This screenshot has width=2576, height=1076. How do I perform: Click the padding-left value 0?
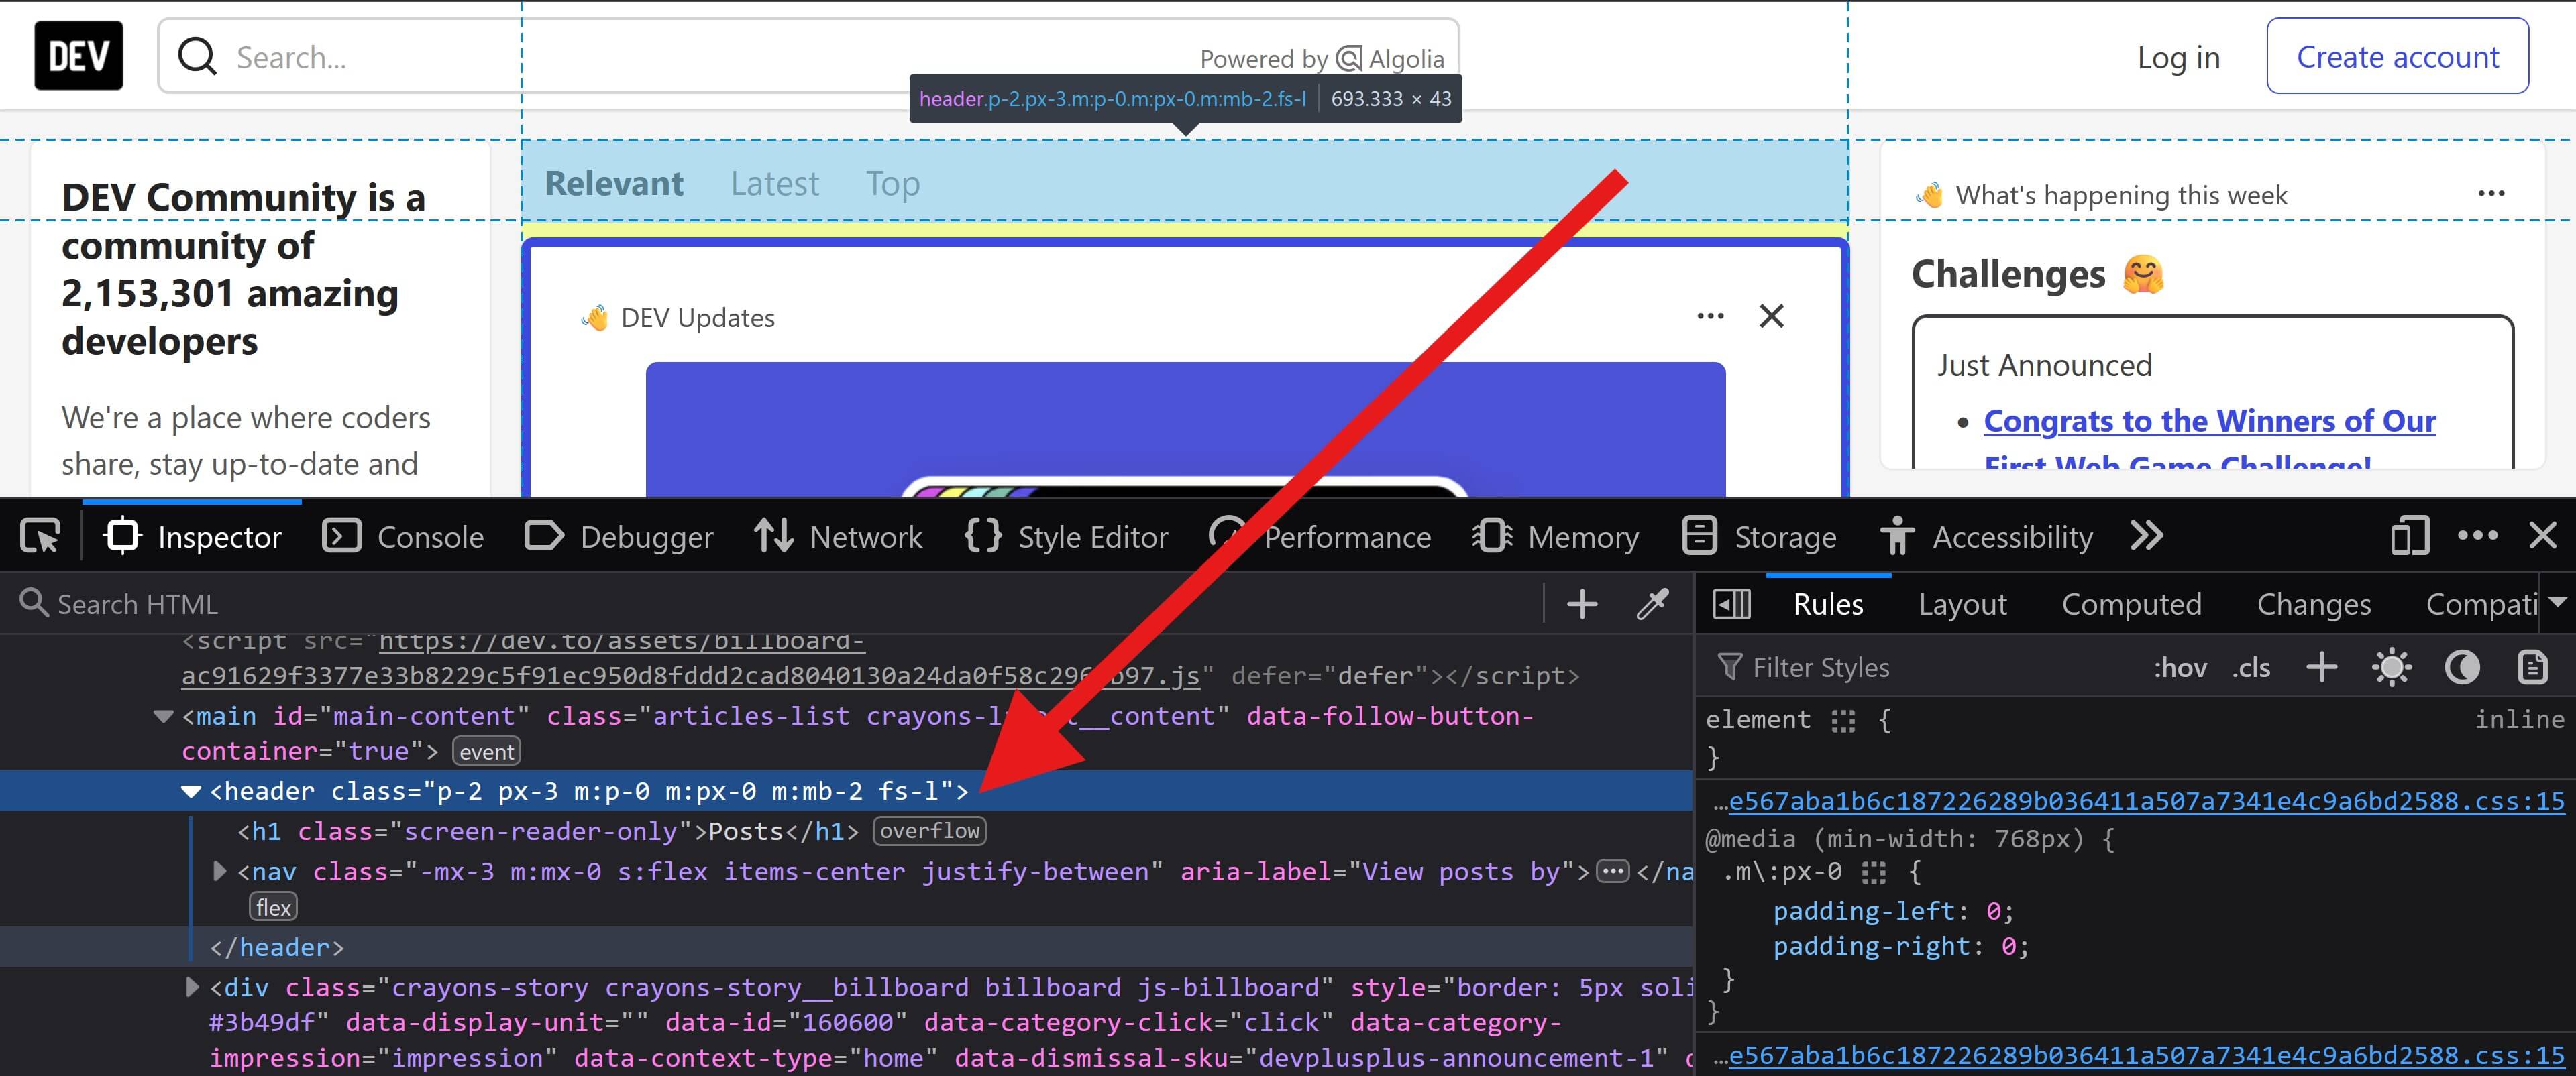tap(1993, 911)
